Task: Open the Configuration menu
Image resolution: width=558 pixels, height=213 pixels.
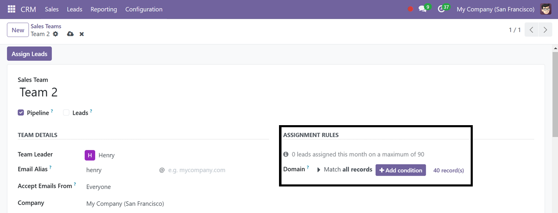Action: tap(144, 9)
